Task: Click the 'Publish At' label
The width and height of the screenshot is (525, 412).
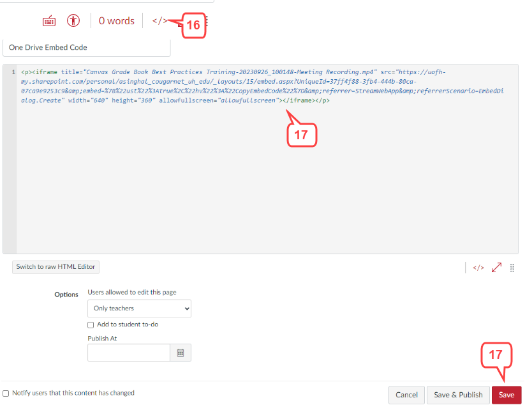Action: coord(102,339)
